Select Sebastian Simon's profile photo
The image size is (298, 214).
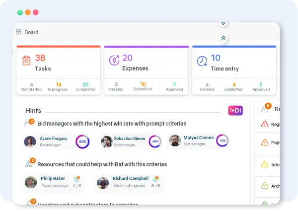point(106,142)
